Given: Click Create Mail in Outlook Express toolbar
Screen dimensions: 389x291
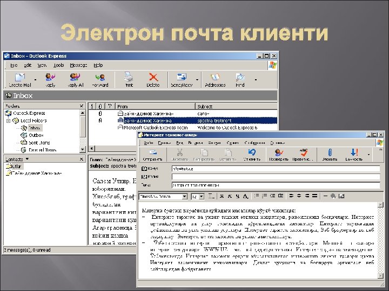Looking at the screenshot, I should click(20, 80).
